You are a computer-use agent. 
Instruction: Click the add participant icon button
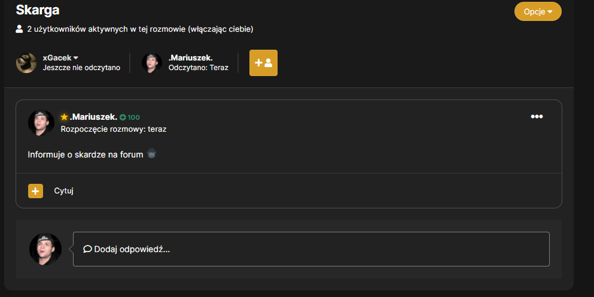pos(263,63)
